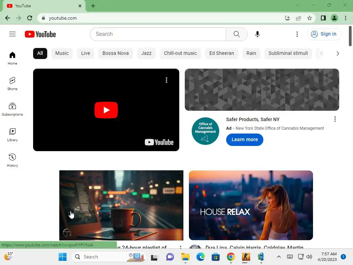Reload the page
The height and width of the screenshot is (265, 353).
tap(30, 18)
